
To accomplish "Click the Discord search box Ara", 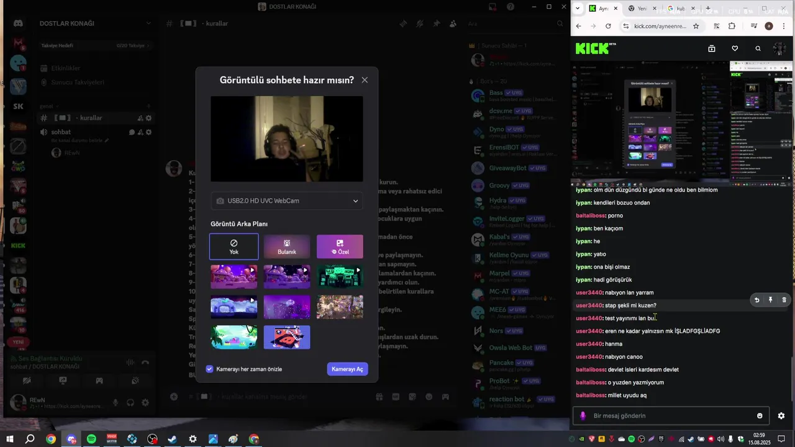I will 516,24.
